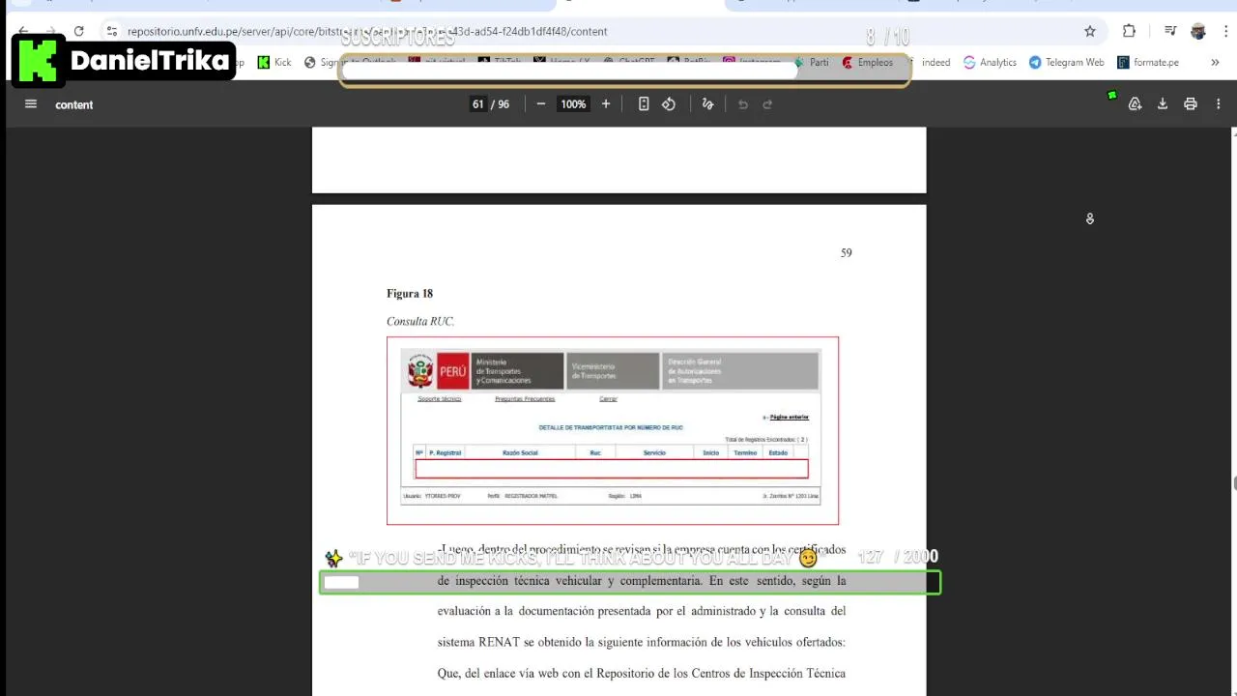Open the Analytics bookmark

(x=990, y=62)
